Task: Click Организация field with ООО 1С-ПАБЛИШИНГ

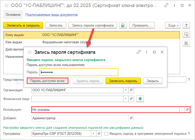Action: pyautogui.click(x=77, y=90)
